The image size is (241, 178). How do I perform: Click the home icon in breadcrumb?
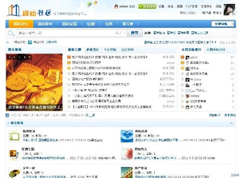click(x=7, y=42)
